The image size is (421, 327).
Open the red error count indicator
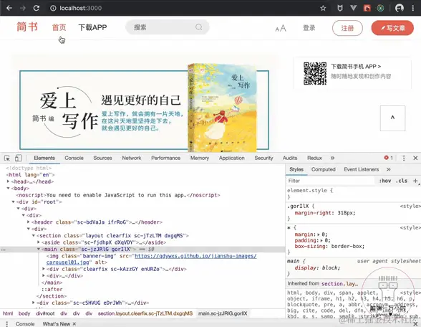(388, 158)
